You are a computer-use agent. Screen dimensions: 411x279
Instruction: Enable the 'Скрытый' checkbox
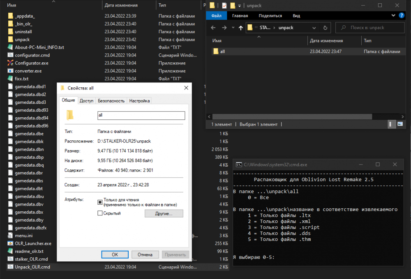[100, 213]
